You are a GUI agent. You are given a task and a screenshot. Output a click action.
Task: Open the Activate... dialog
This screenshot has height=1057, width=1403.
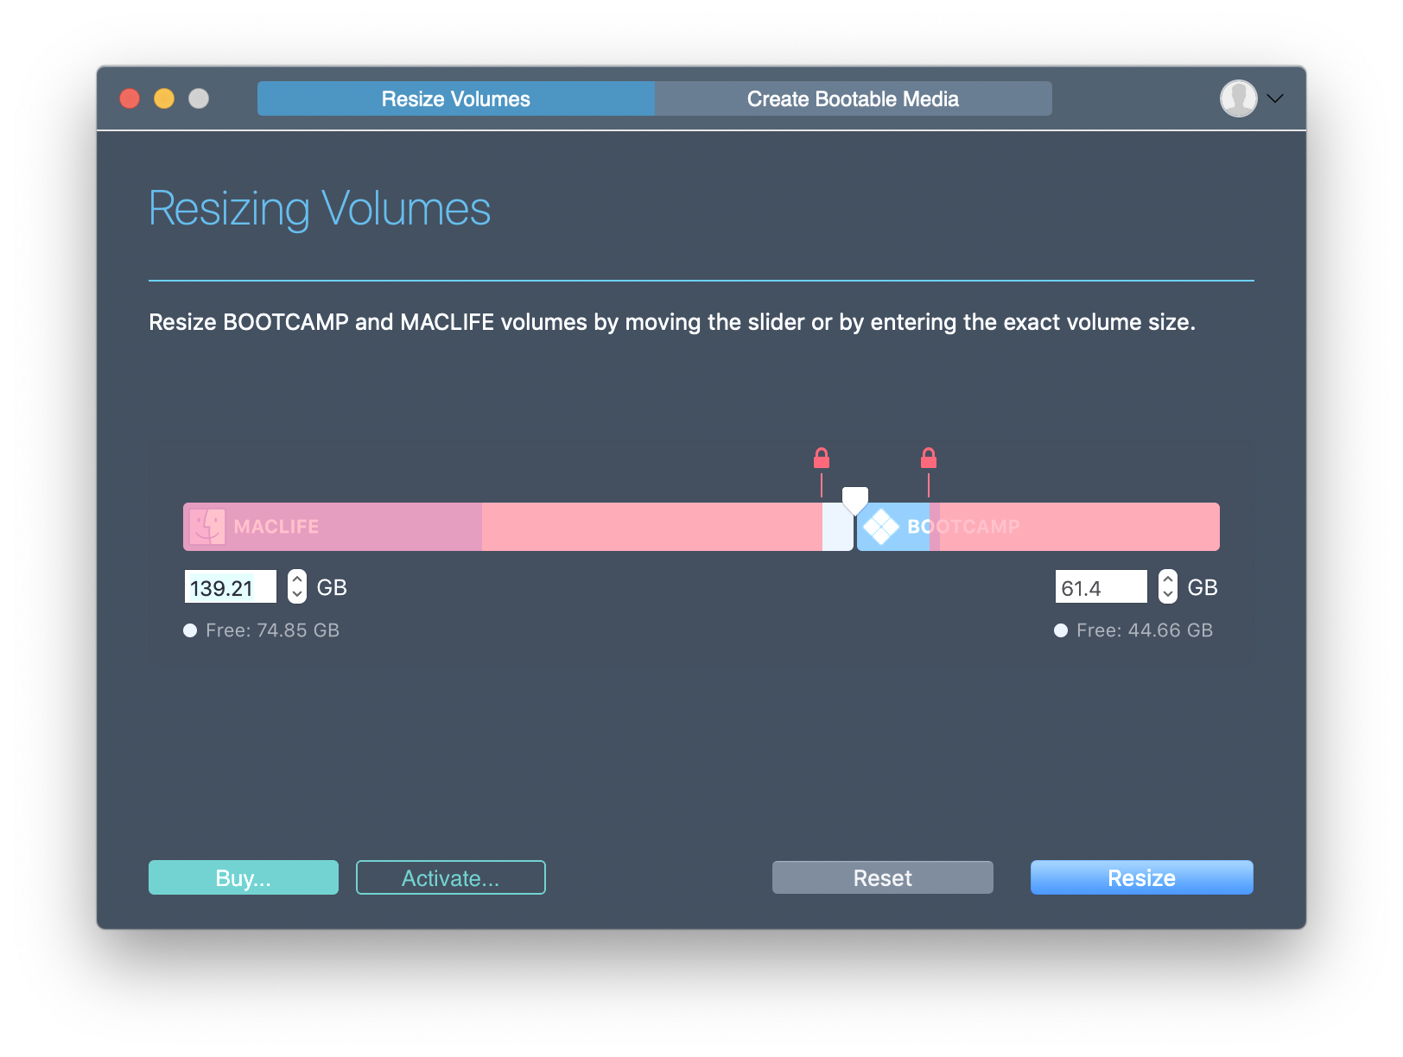(x=450, y=877)
